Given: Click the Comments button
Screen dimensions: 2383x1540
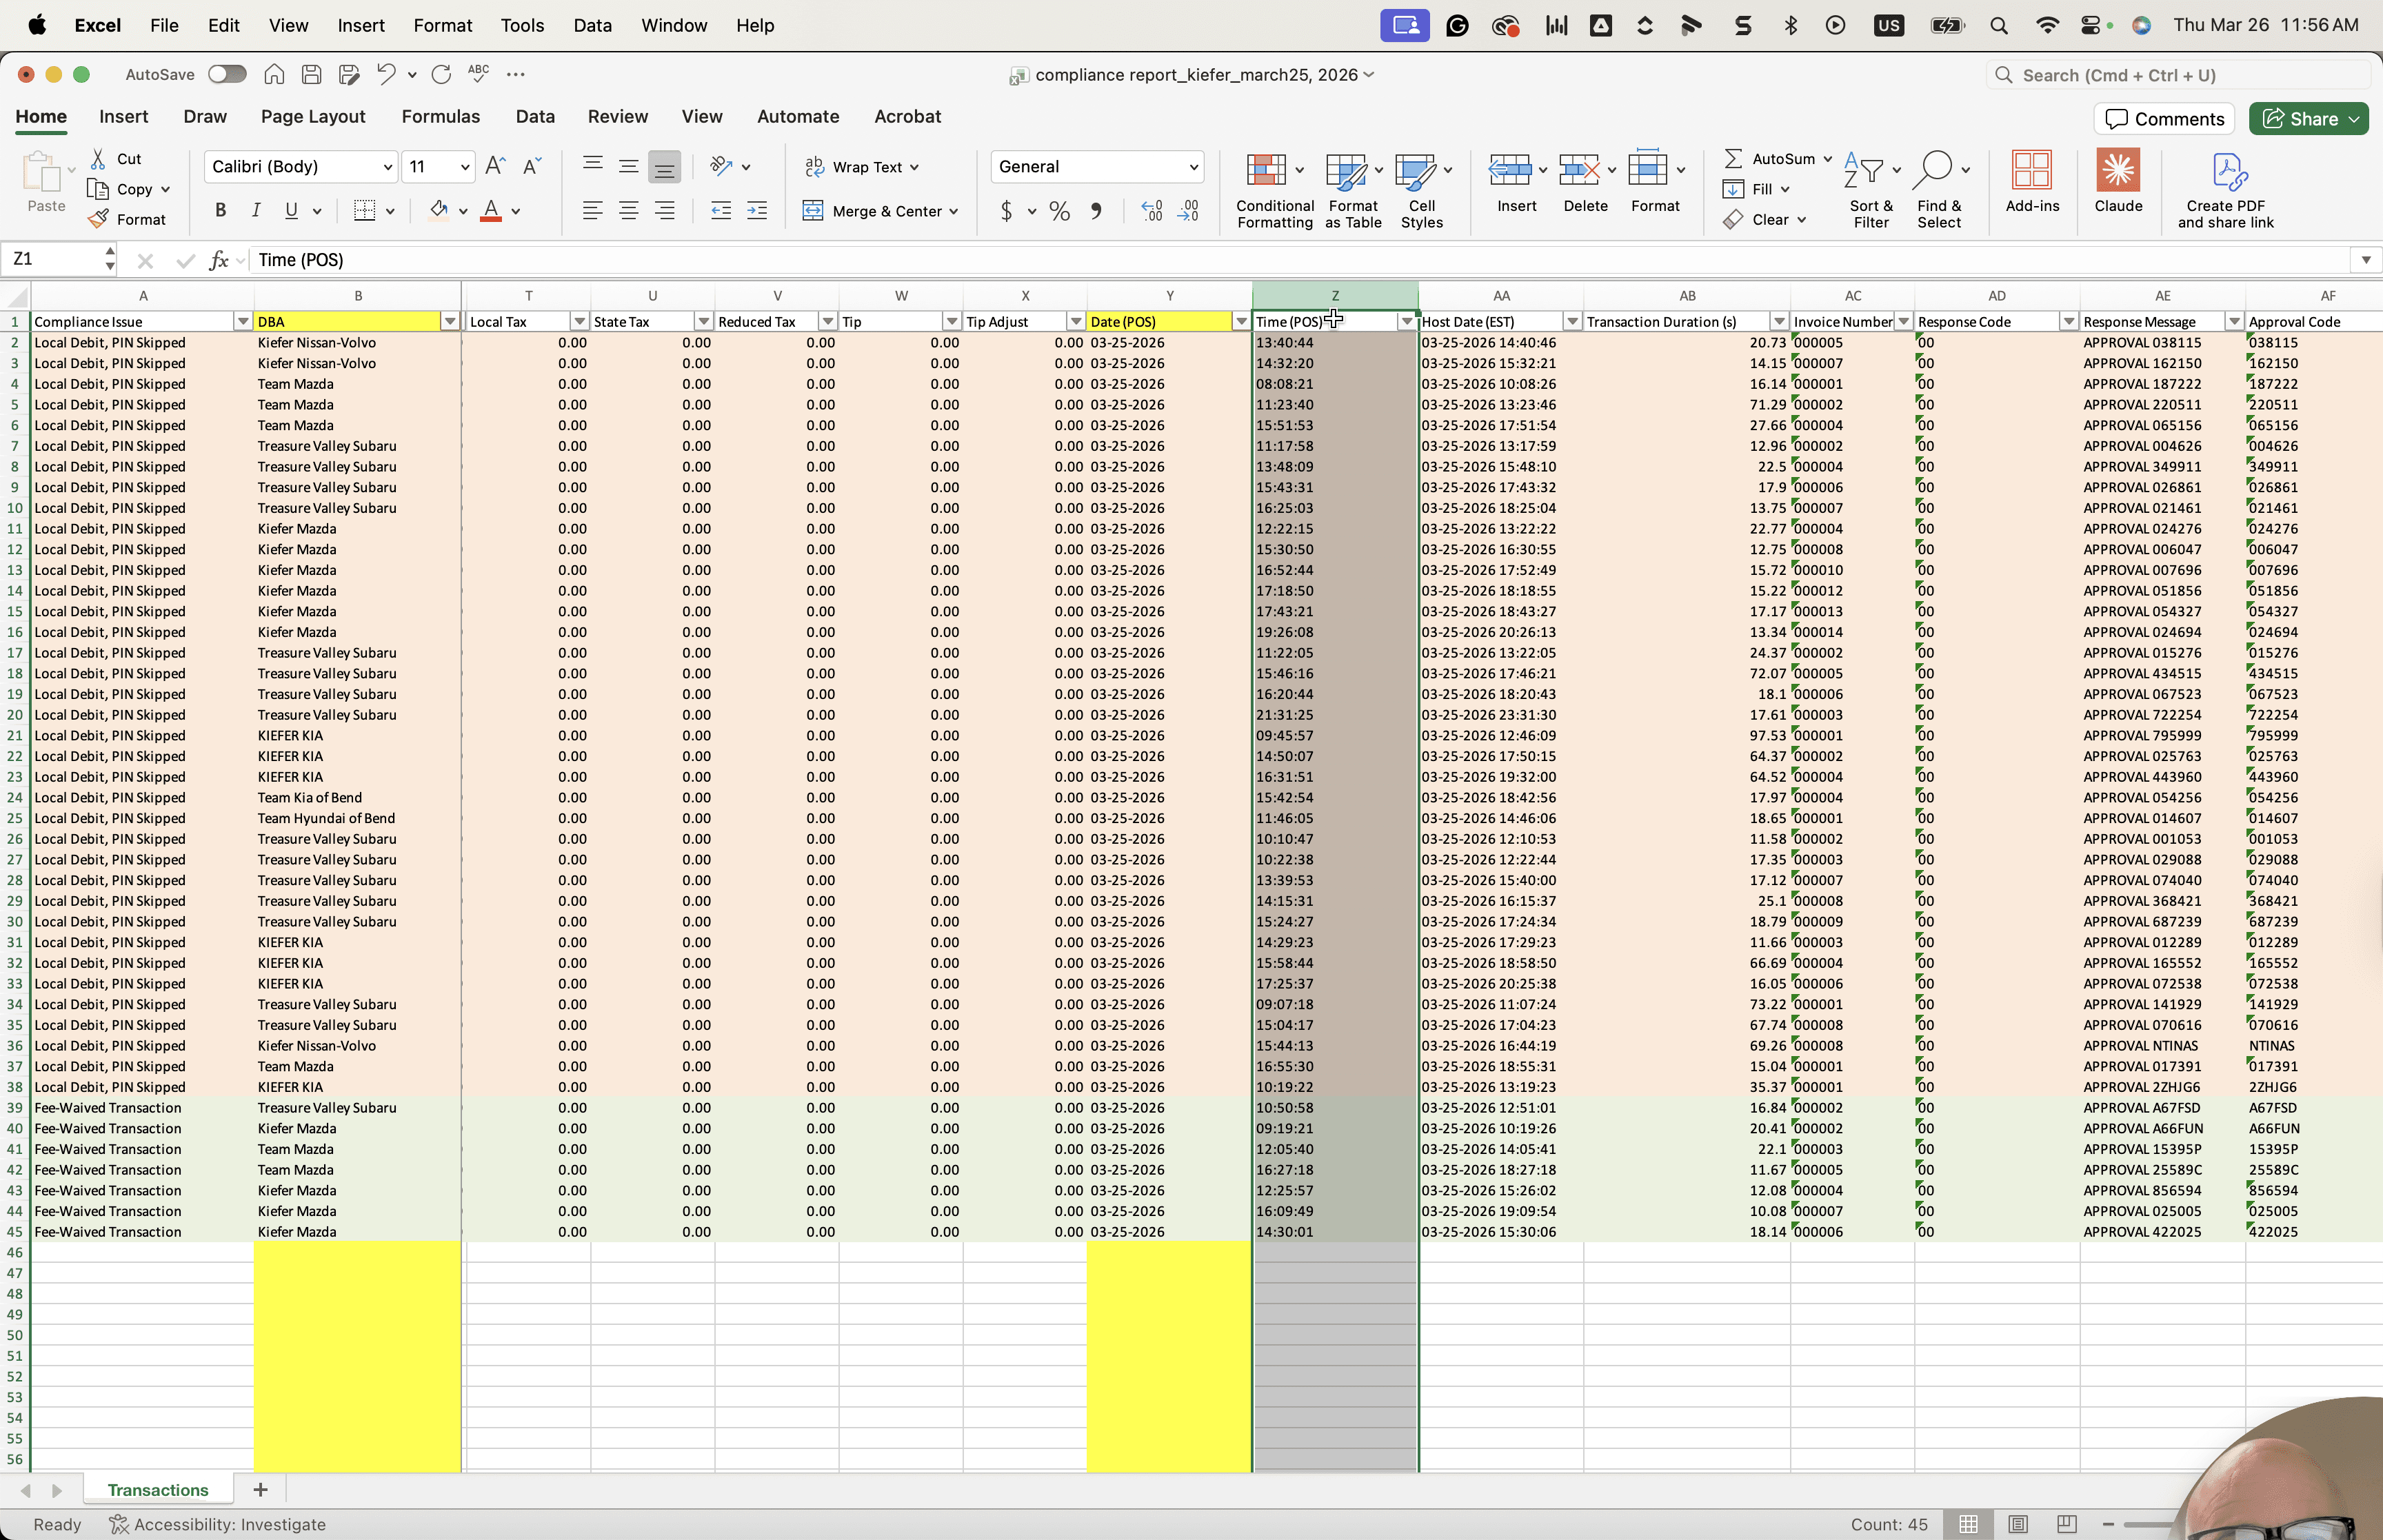Looking at the screenshot, I should (2165, 119).
